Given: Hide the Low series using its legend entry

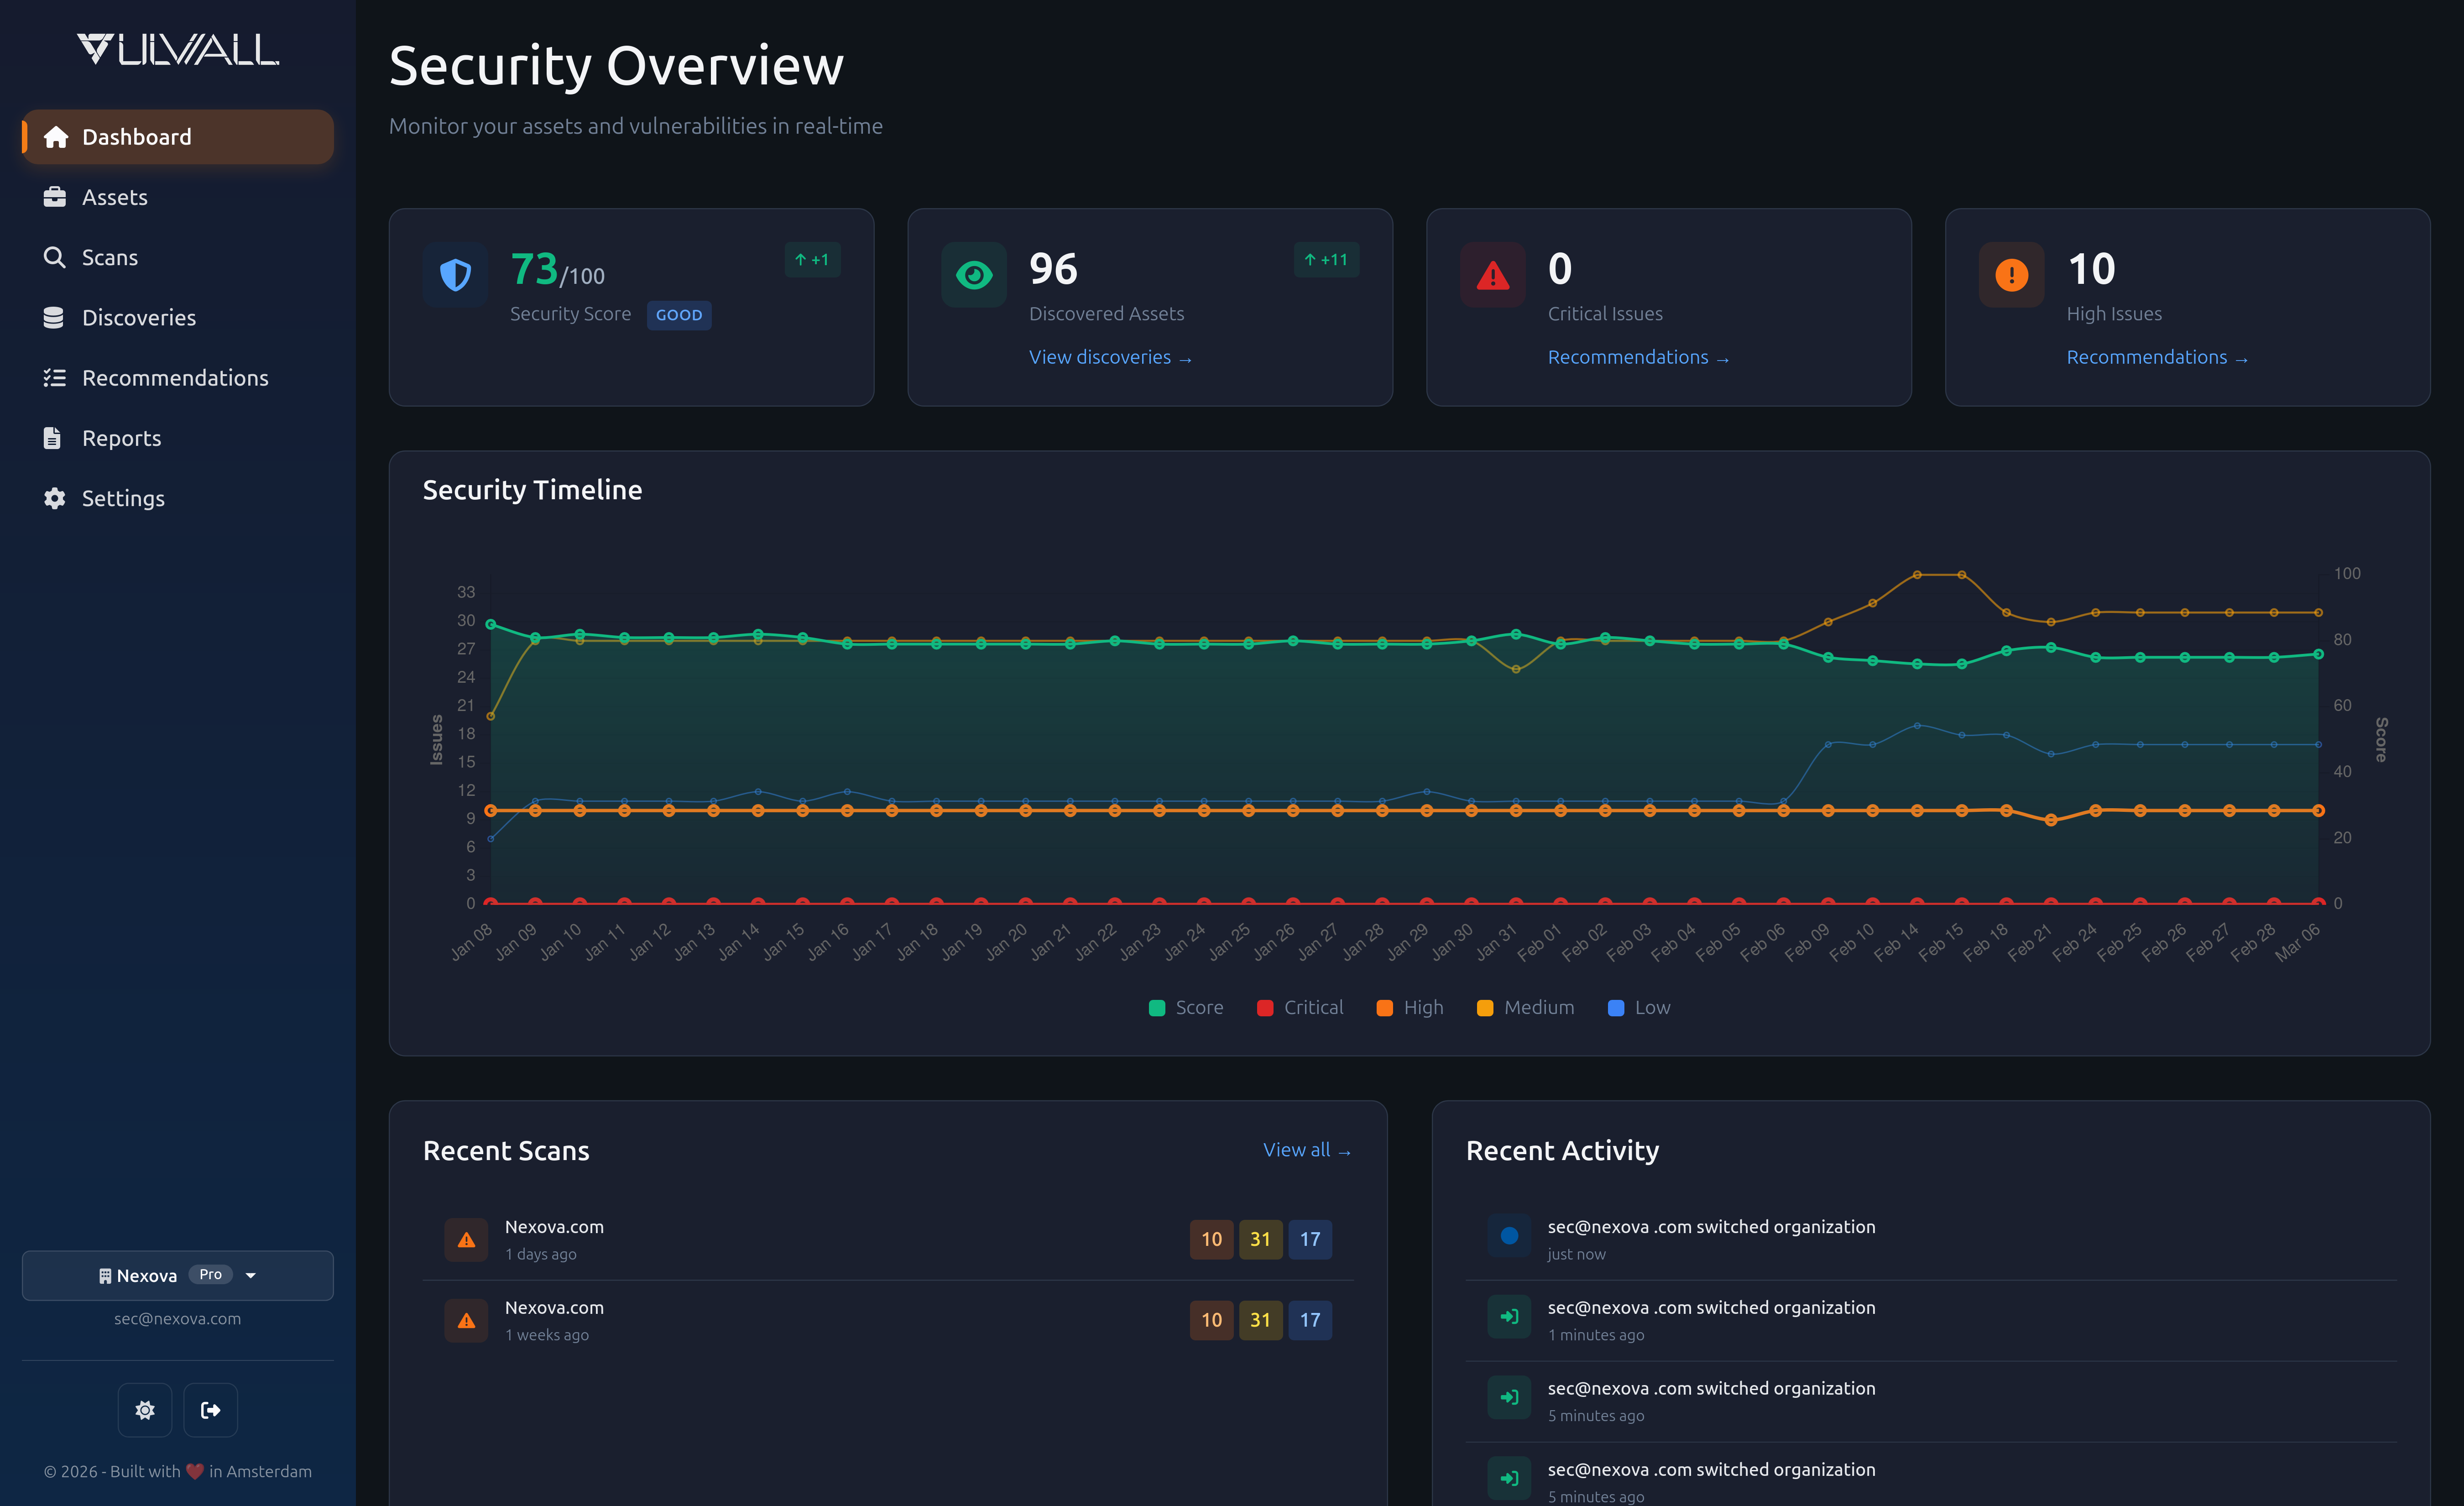Looking at the screenshot, I should coord(1639,1007).
